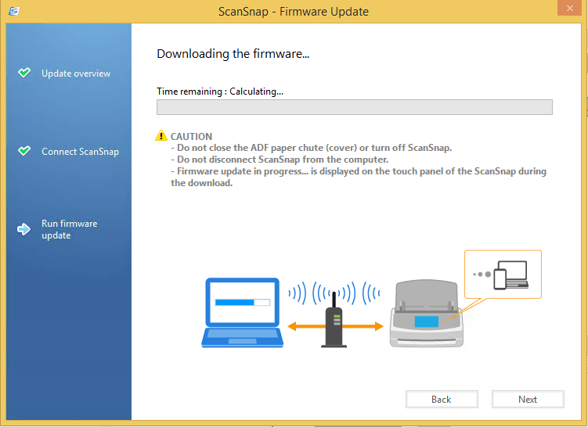Click the ScanSnap app icon in title bar

15,11
